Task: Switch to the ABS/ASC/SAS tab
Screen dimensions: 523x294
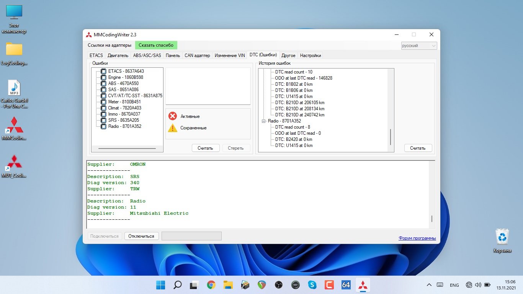Action: click(x=147, y=56)
